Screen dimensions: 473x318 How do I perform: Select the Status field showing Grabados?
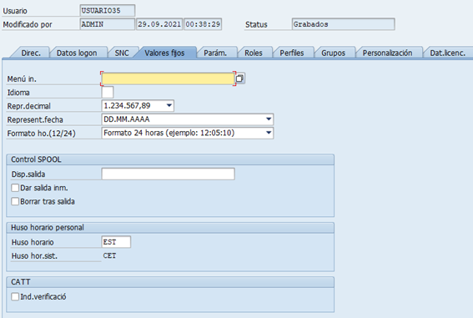[x=344, y=24]
